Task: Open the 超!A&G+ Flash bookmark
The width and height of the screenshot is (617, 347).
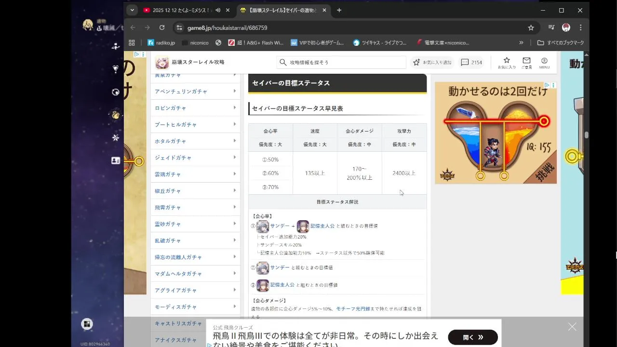Action: tap(255, 42)
